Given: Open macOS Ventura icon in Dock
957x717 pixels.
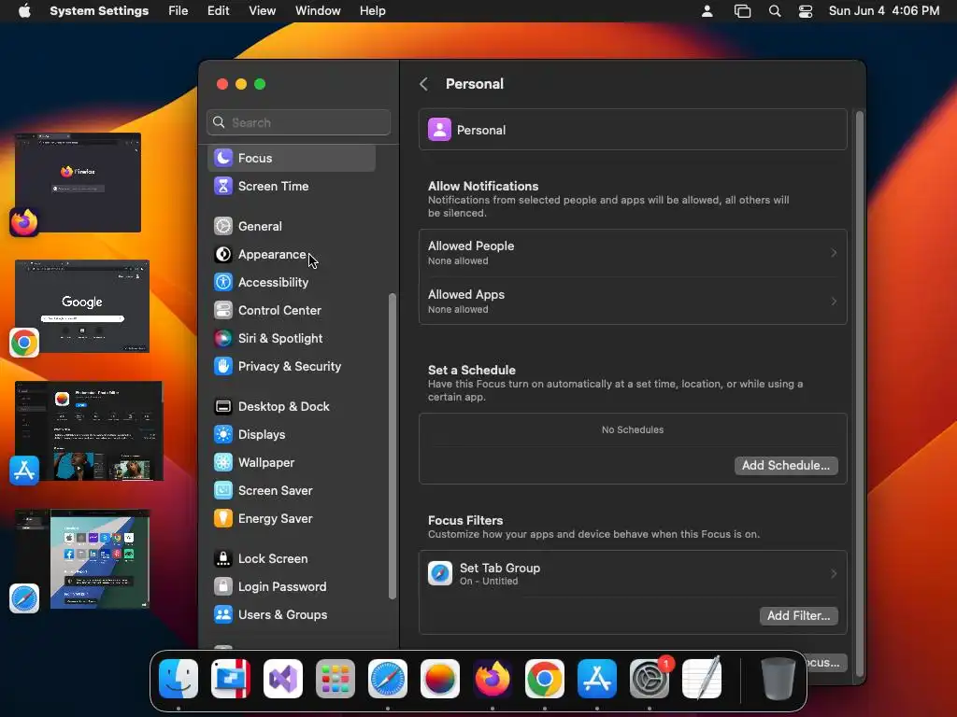Looking at the screenshot, I should pos(440,679).
